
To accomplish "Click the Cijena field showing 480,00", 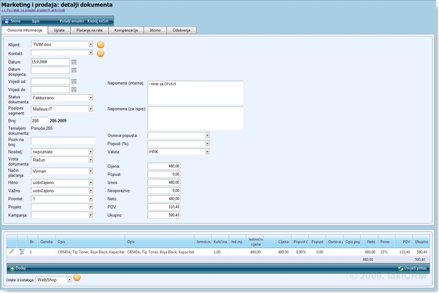I will coord(164,166).
